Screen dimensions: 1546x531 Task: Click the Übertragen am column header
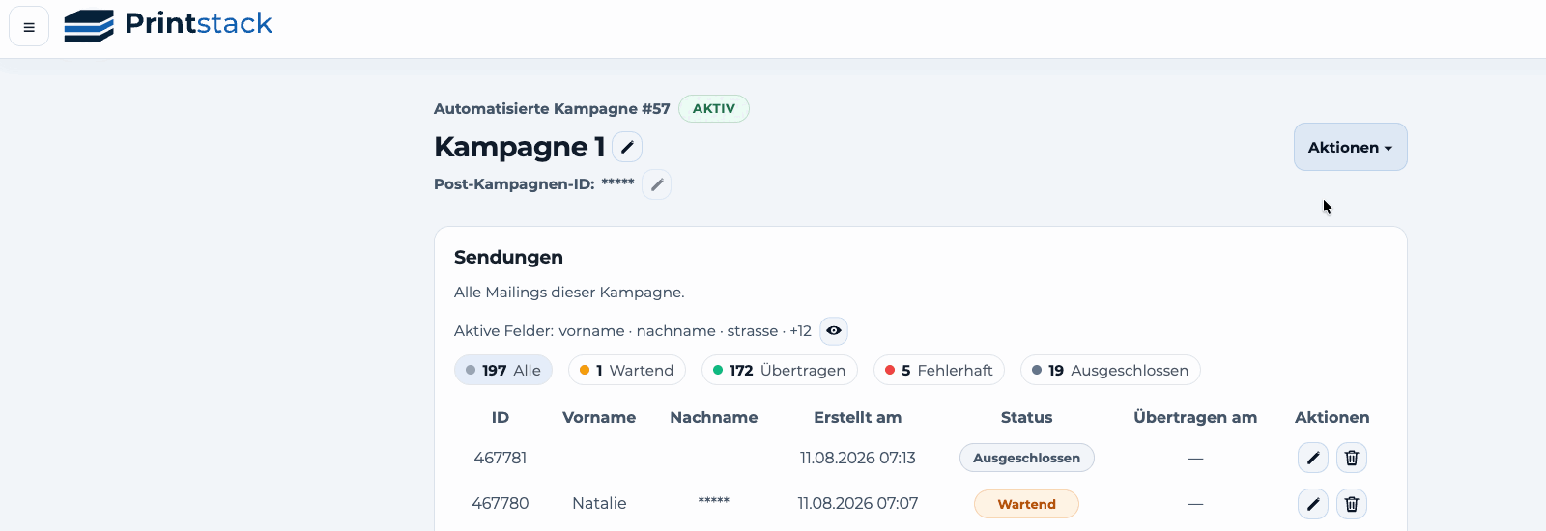point(1195,417)
